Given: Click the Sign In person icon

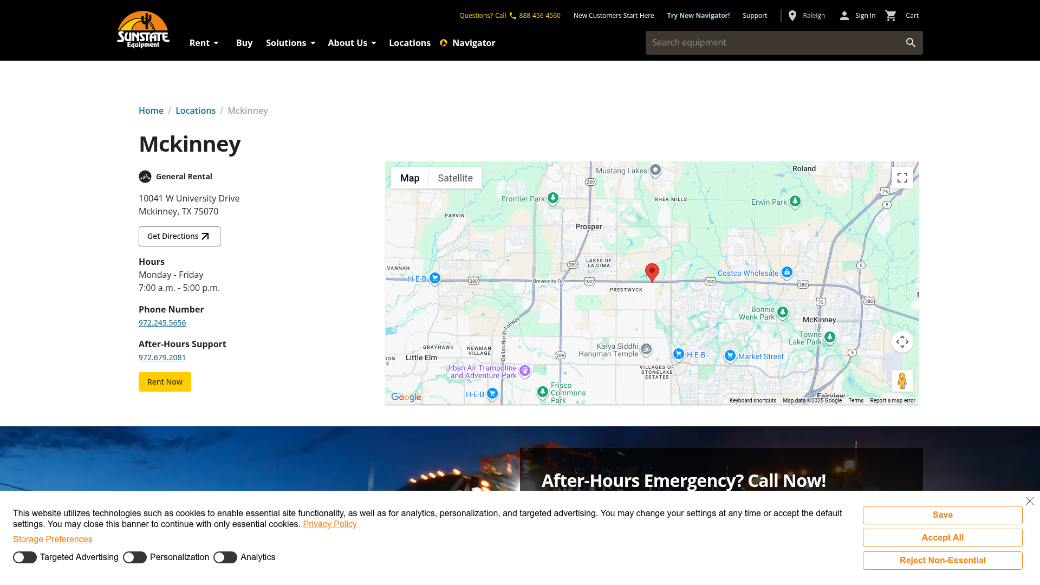Looking at the screenshot, I should pos(844,16).
